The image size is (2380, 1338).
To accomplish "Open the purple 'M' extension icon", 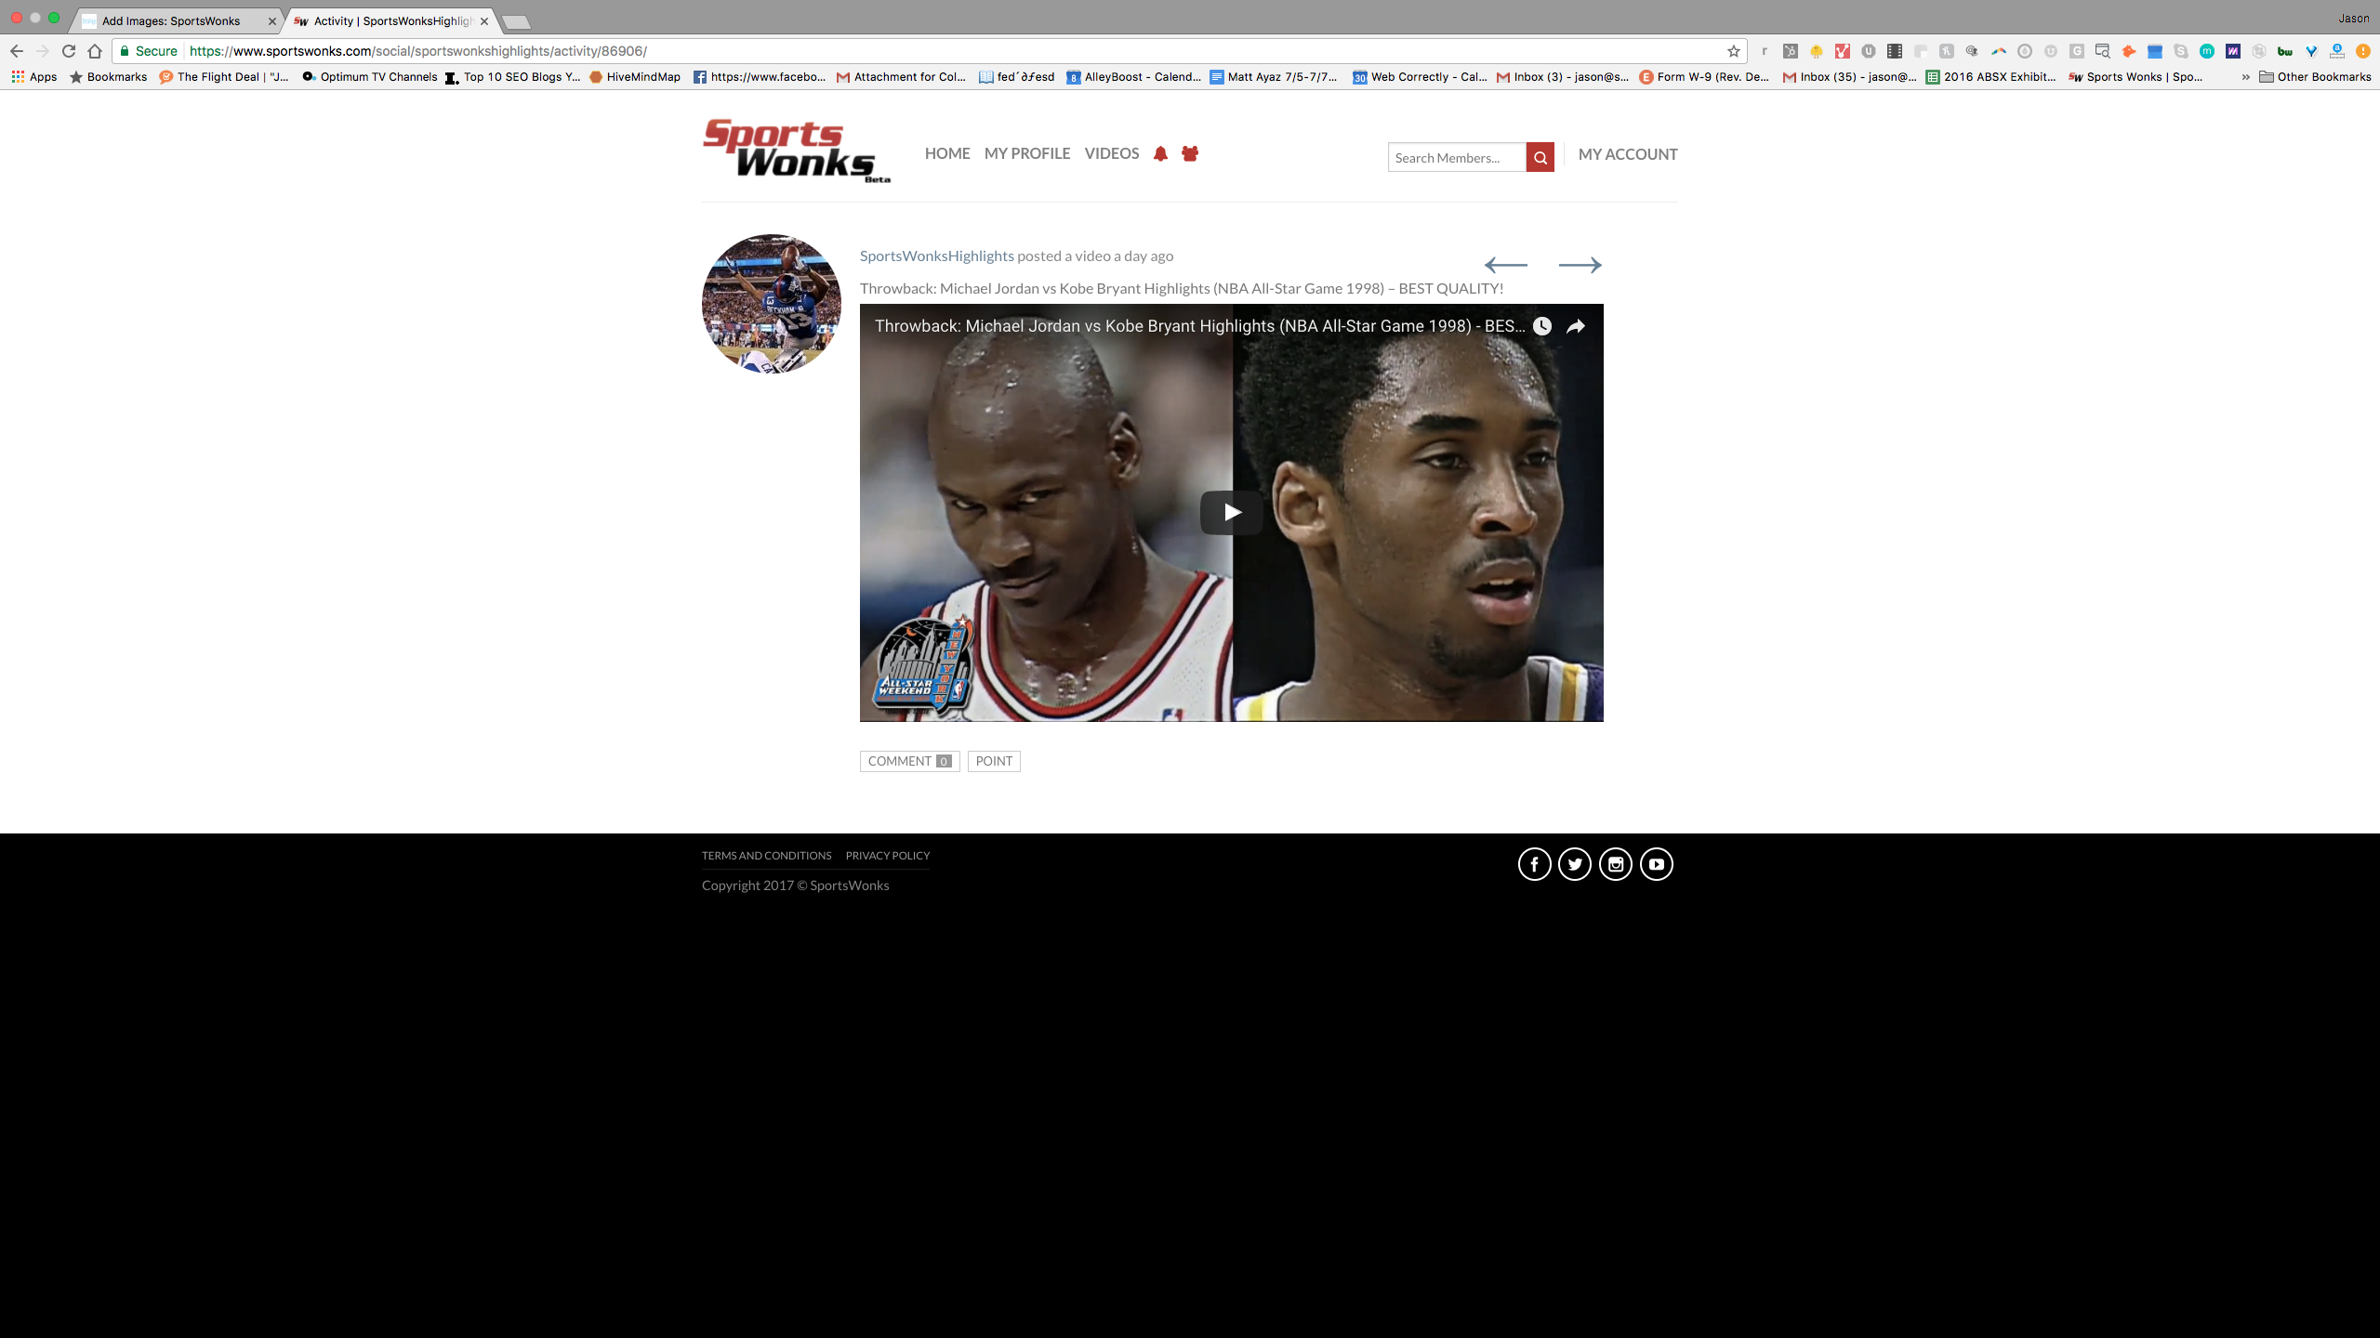I will click(x=2232, y=51).
